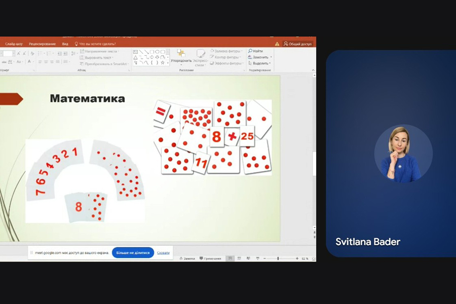Image resolution: width=456 pixels, height=304 pixels.
Task: Zoom in with the plus icon
Action: (297, 258)
